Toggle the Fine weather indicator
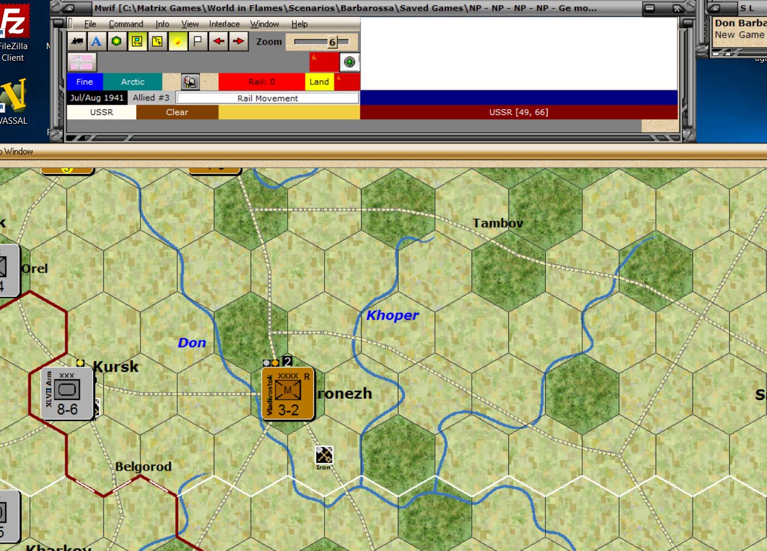 (x=84, y=82)
